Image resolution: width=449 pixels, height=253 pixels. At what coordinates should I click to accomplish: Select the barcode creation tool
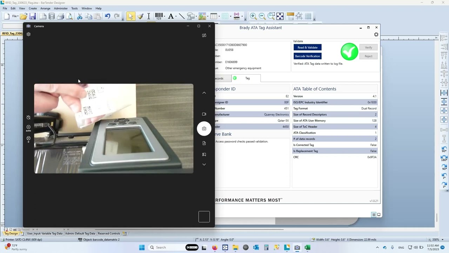(159, 16)
